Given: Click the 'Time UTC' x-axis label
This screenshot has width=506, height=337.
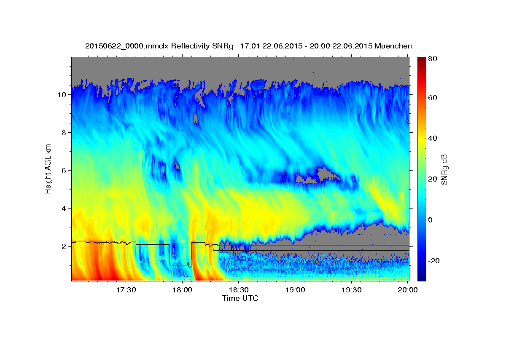Looking at the screenshot, I should [240, 298].
